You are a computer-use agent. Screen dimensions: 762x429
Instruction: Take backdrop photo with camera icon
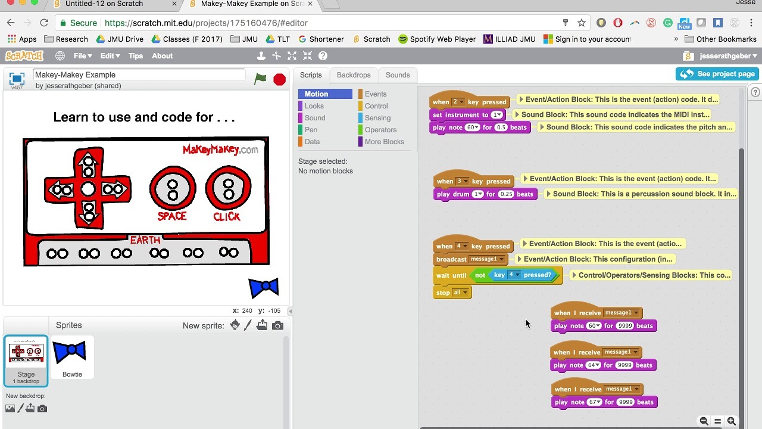pos(42,409)
